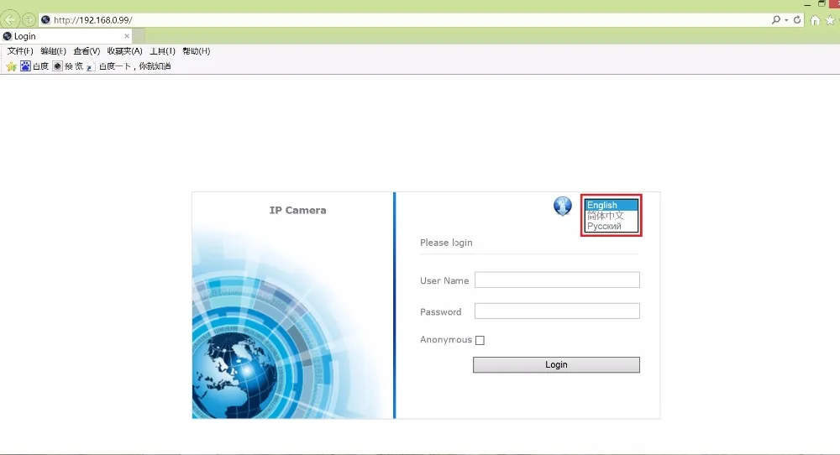
Task: Click the site icon in address bar
Action: pos(45,20)
